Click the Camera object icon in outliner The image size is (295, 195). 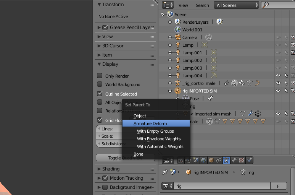[x=178, y=37]
